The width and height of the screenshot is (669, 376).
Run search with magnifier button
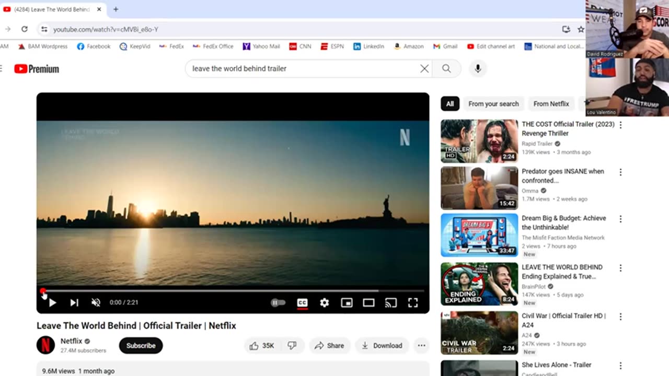pyautogui.click(x=446, y=68)
